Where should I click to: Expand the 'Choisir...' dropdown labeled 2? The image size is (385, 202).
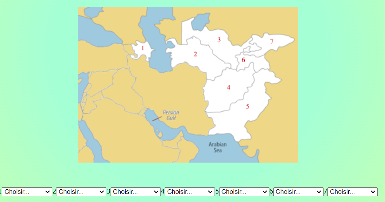pos(81,192)
